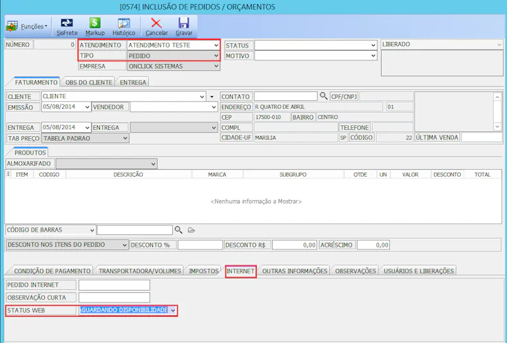Expand the ATENDIMENTO dropdown
Image resolution: width=507 pixels, height=343 pixels.
click(x=216, y=45)
